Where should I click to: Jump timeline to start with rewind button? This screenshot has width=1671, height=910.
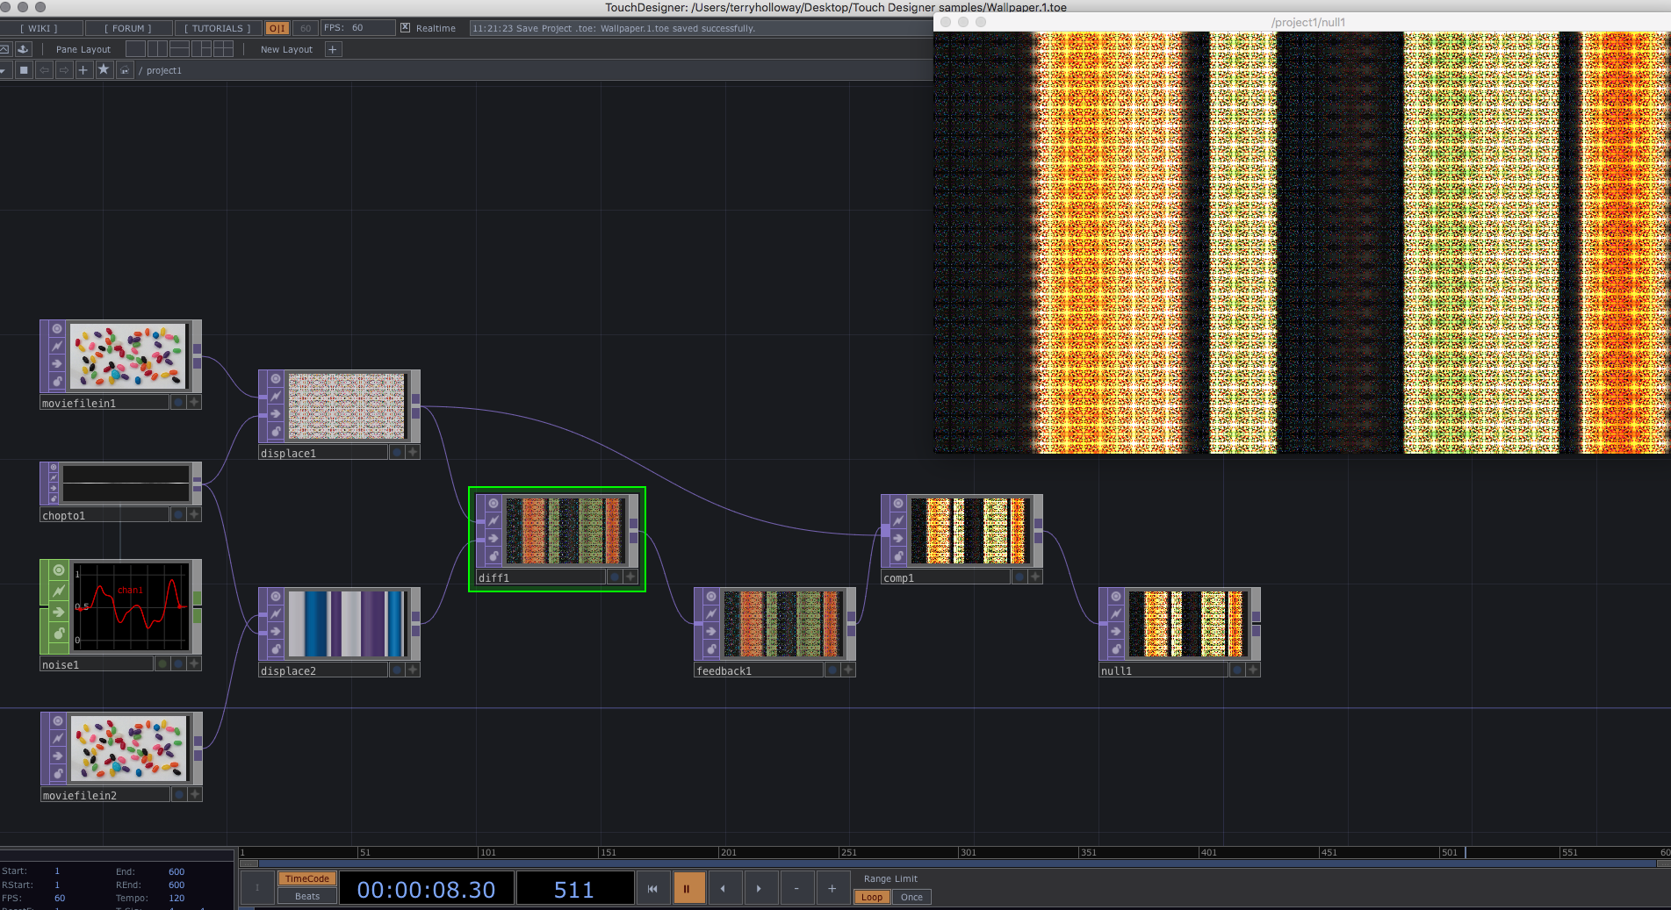[x=652, y=888]
